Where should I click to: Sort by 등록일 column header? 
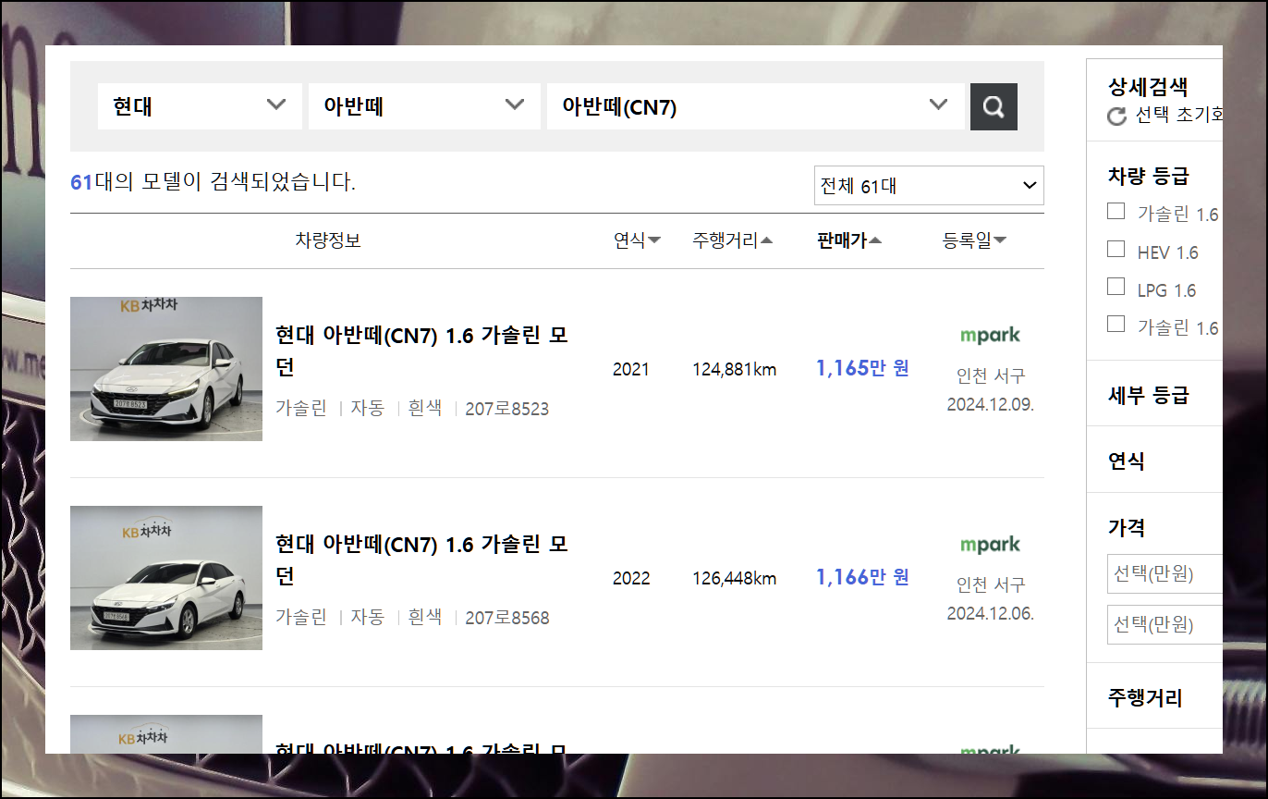point(974,240)
